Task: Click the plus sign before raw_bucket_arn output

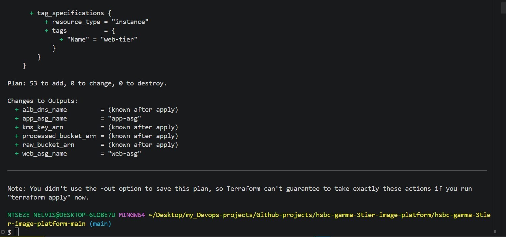Action: (16, 144)
